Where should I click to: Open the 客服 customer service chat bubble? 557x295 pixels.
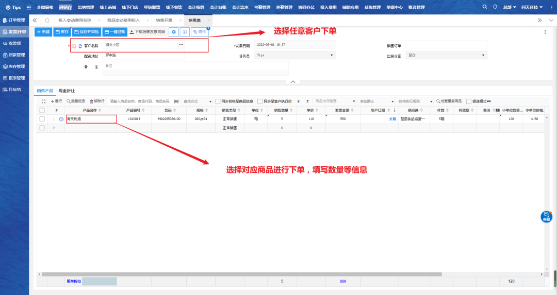tap(546, 216)
